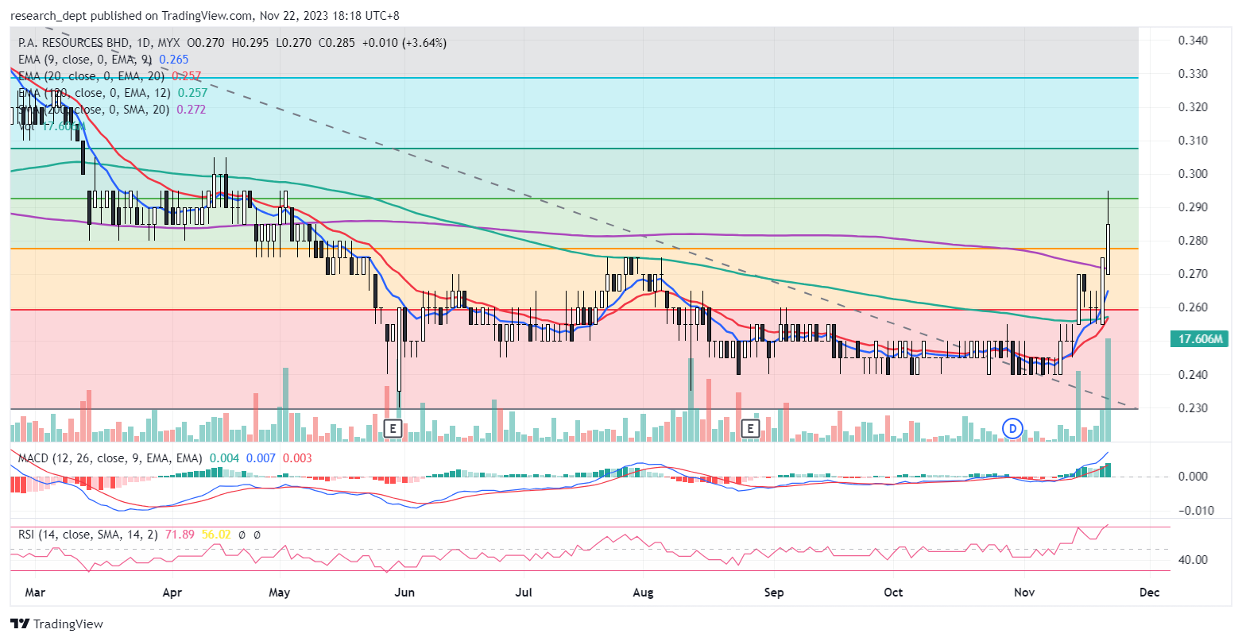1242x641 pixels.
Task: Click the 0.230 price axis label
Action: coord(1193,408)
